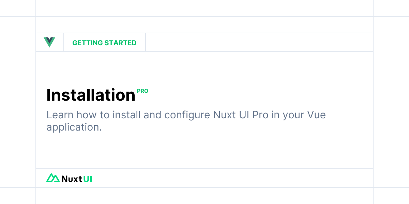Click the green UI wordmark text
Screen dimensions: 409x204
coord(88,179)
